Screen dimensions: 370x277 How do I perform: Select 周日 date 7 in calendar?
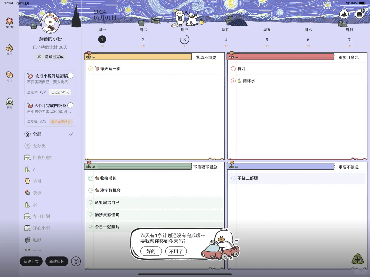pos(349,39)
